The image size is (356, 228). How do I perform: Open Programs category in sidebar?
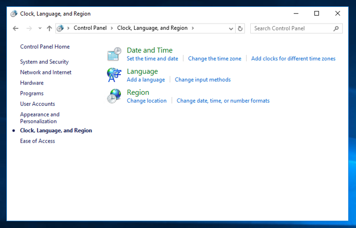click(x=32, y=93)
